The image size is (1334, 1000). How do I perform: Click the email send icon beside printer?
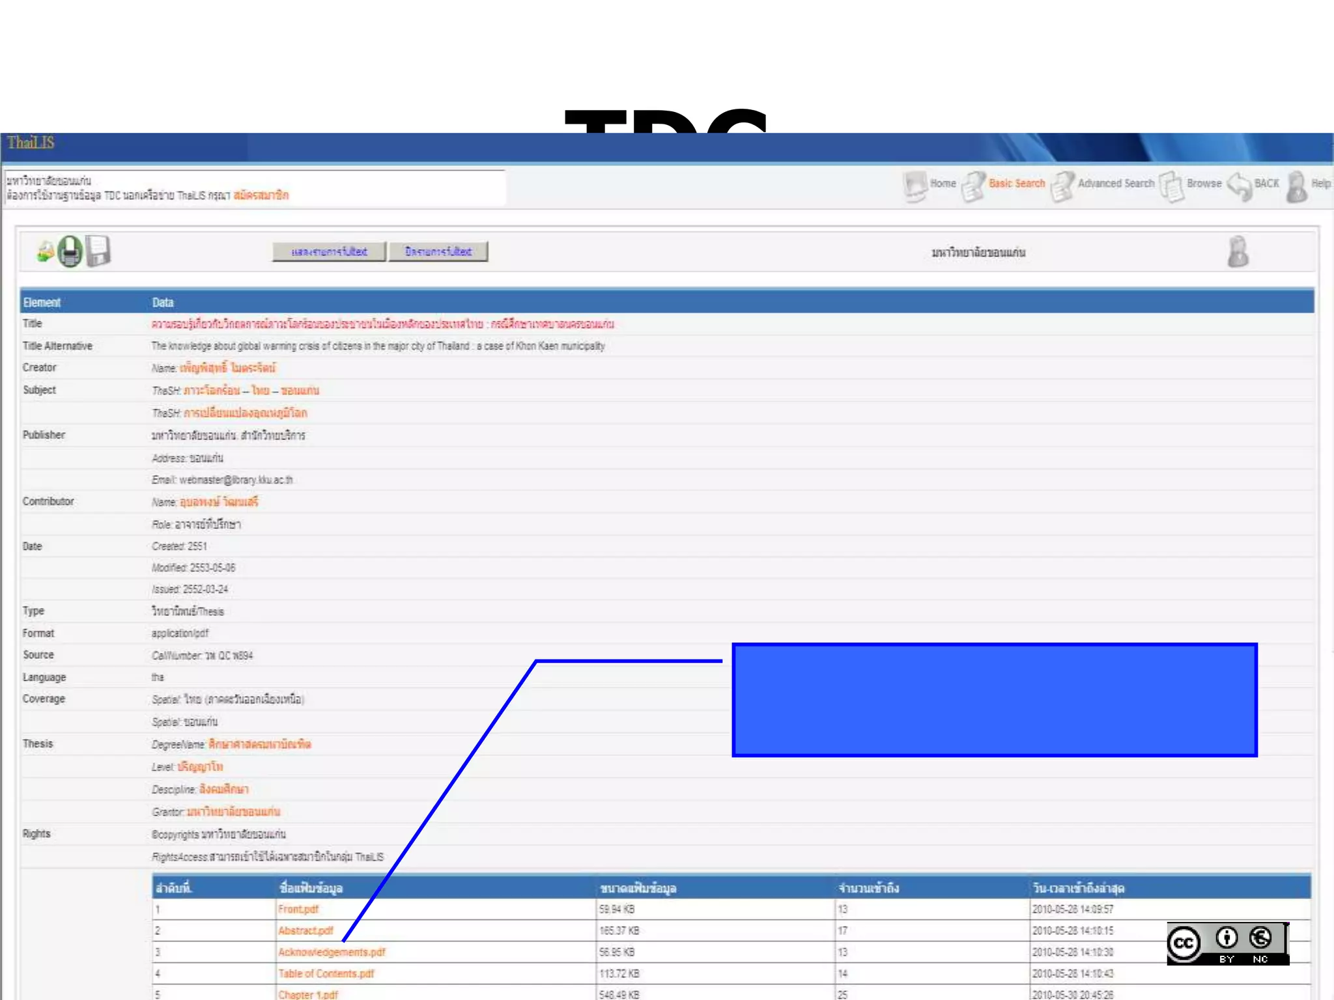point(45,252)
